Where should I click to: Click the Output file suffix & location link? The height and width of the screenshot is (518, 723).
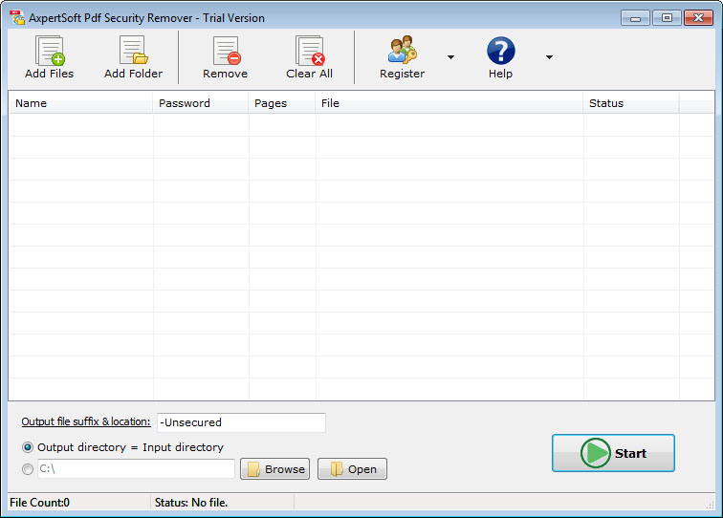pos(86,421)
